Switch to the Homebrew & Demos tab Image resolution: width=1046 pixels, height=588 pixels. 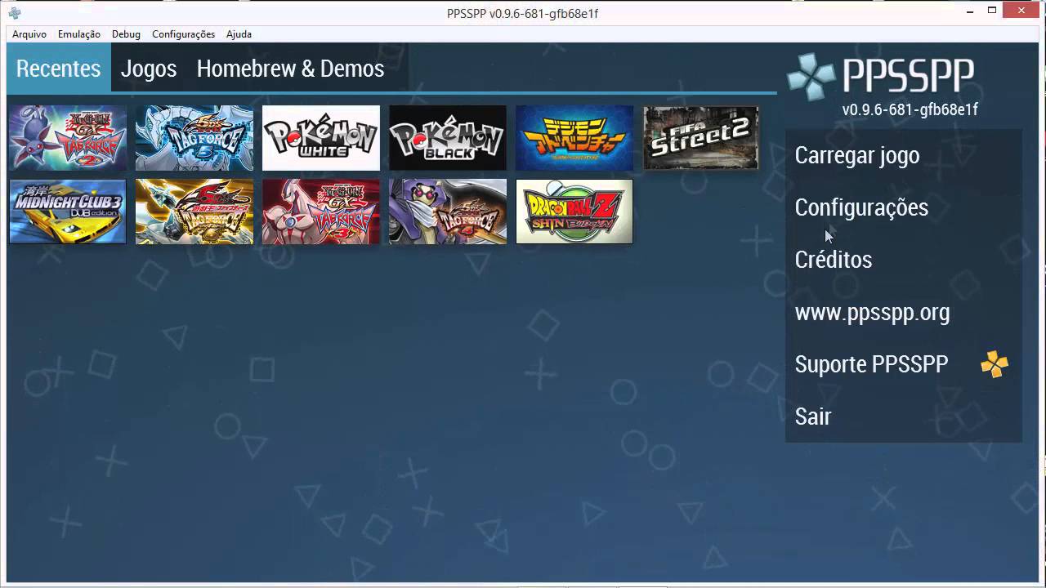[290, 69]
